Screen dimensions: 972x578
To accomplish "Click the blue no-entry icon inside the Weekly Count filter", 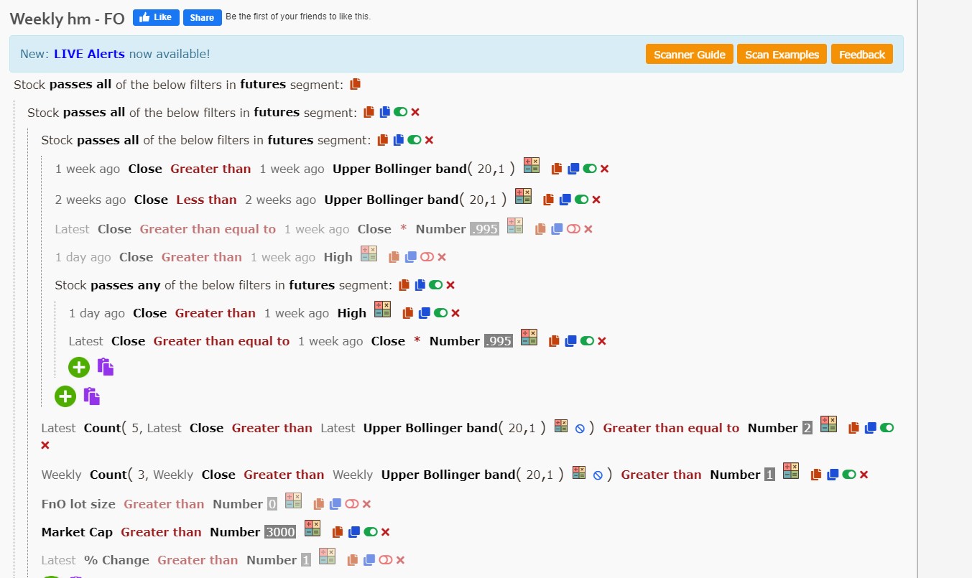I will [598, 475].
